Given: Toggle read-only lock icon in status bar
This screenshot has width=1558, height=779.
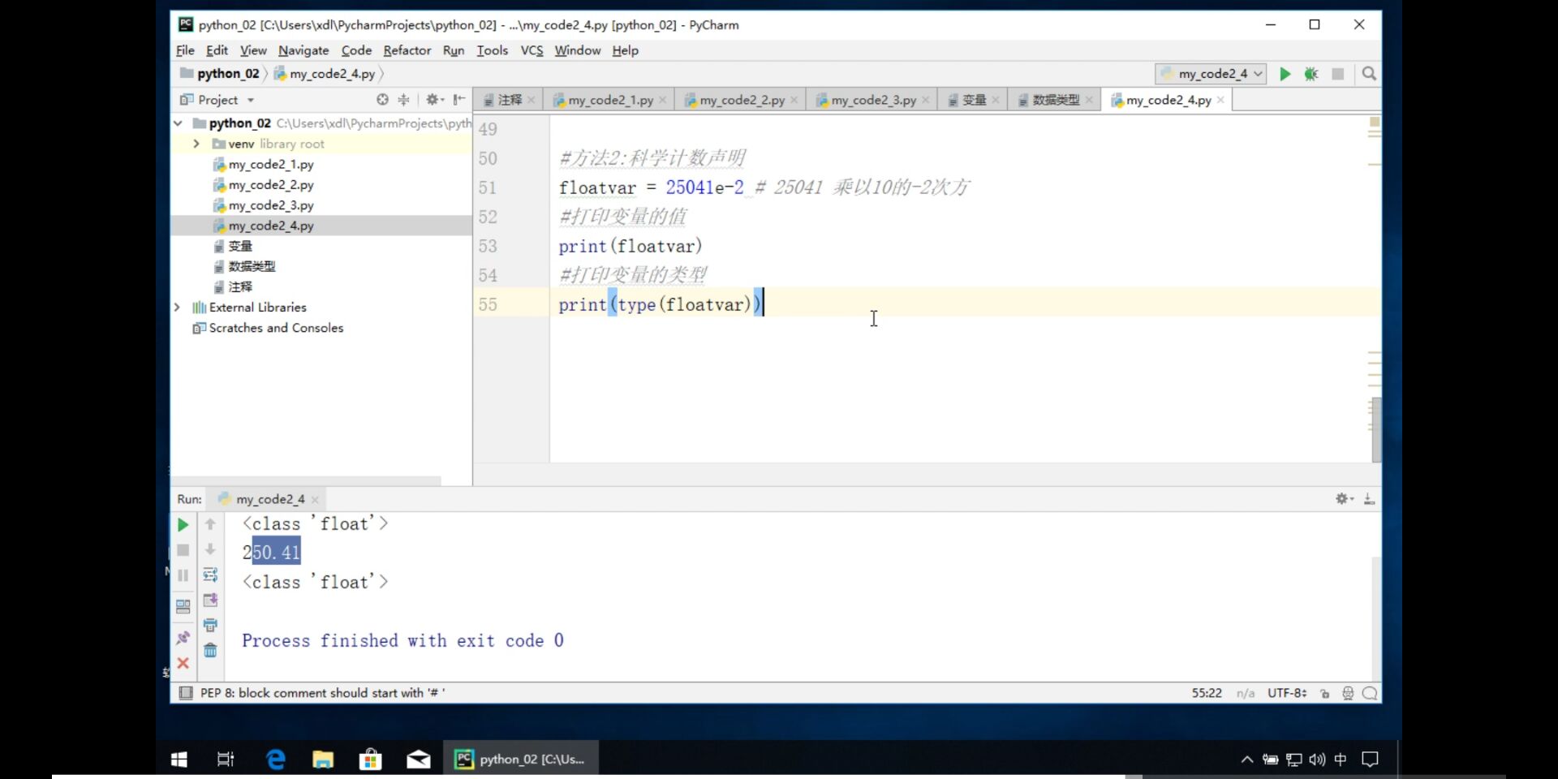Looking at the screenshot, I should pyautogui.click(x=1324, y=693).
